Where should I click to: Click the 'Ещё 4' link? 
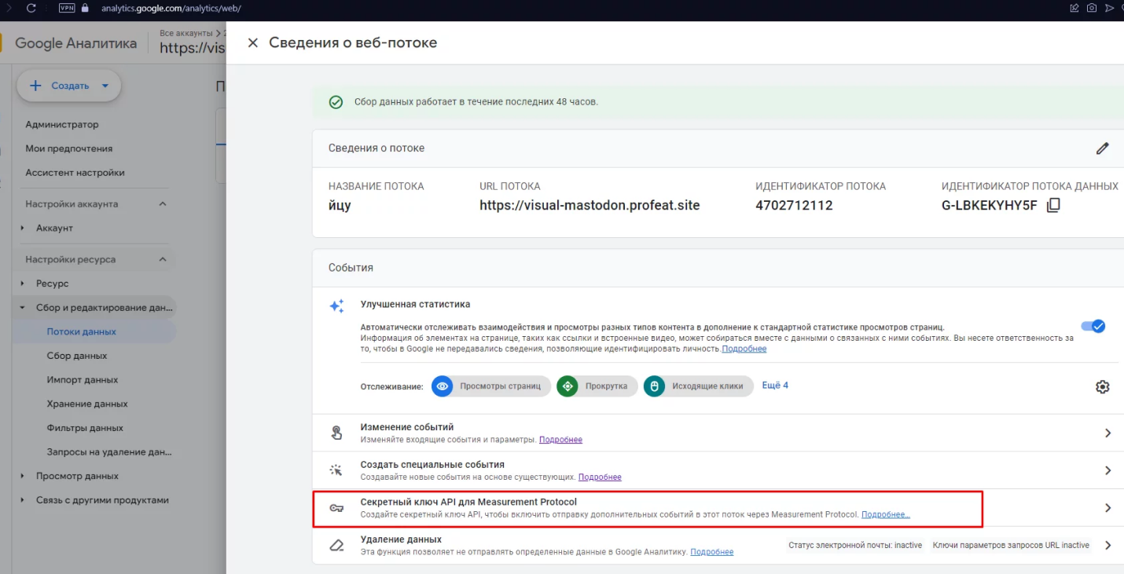click(x=775, y=386)
